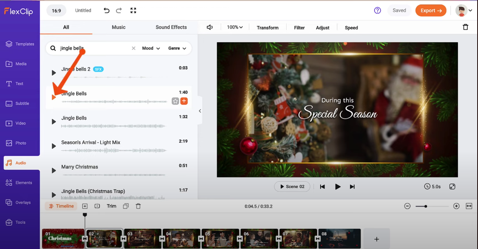
Task: Switch to the All audio tab
Action: [x=66, y=27]
